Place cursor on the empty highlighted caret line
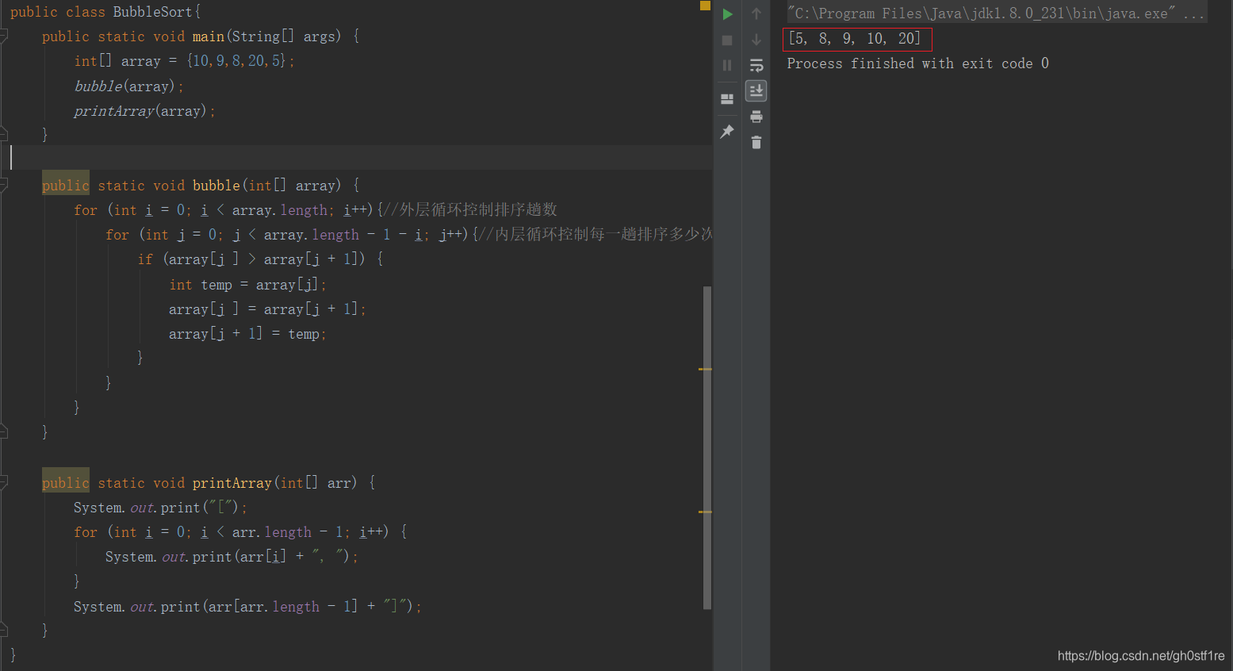Image resolution: width=1233 pixels, height=671 pixels. 356,157
